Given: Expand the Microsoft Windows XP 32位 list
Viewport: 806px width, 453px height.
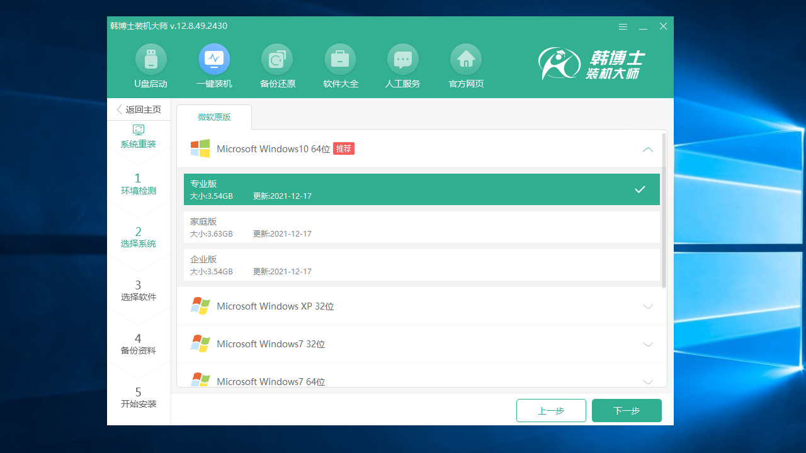Looking at the screenshot, I should pyautogui.click(x=648, y=306).
